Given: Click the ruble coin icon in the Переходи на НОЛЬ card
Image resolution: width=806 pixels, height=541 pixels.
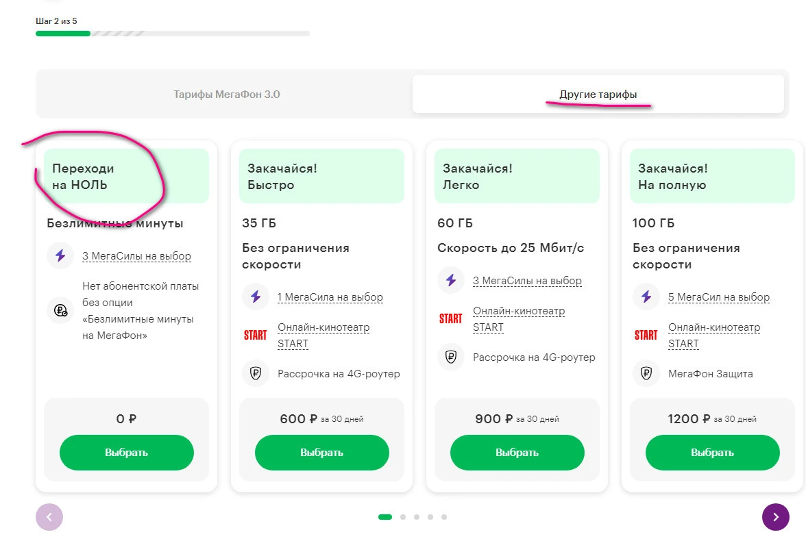Looking at the screenshot, I should click(x=60, y=310).
